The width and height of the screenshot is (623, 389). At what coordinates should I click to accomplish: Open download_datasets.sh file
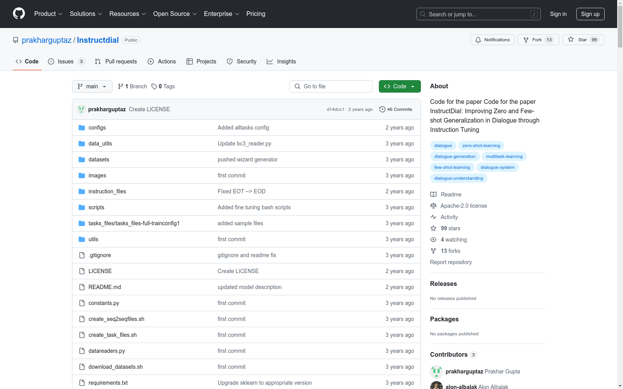point(116,367)
